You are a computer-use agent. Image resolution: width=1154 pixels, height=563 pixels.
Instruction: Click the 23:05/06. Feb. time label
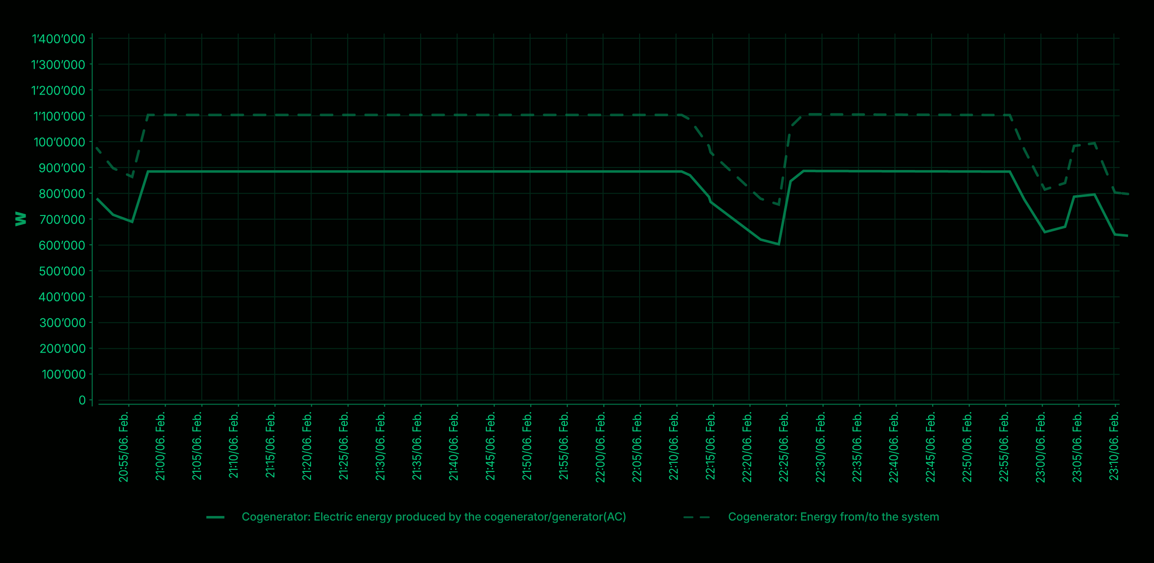coord(1076,447)
